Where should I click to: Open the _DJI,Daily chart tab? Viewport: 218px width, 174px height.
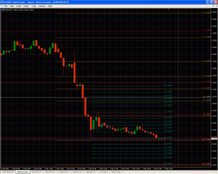click(x=104, y=172)
